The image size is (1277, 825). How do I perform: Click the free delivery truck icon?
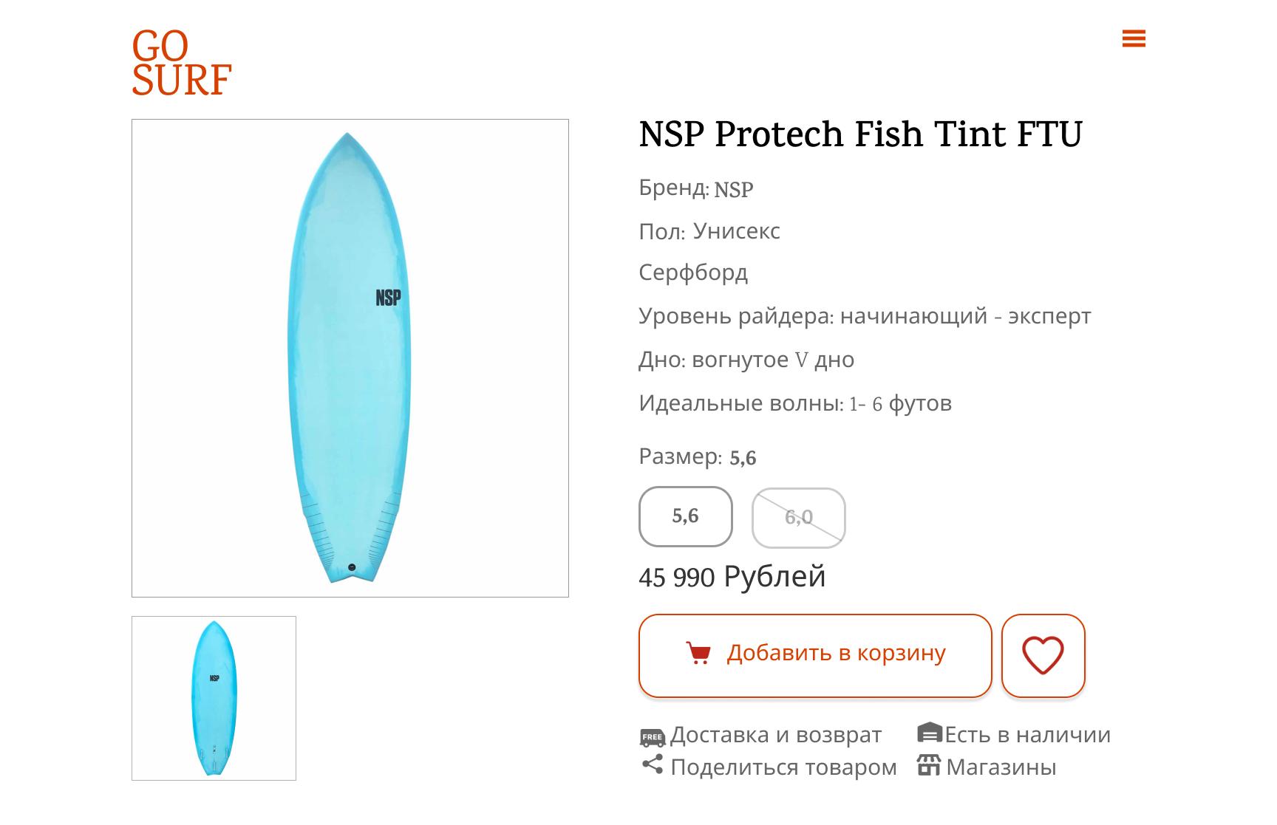pos(652,736)
